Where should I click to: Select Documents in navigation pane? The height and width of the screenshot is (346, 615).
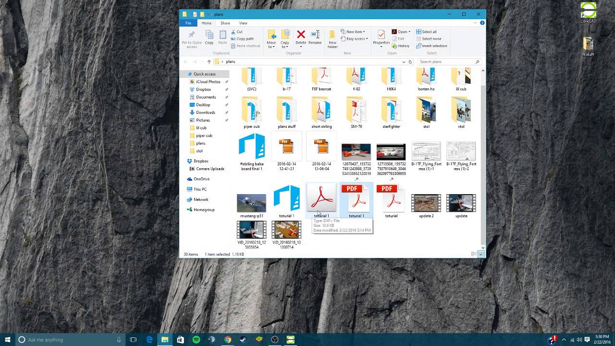pyautogui.click(x=206, y=97)
